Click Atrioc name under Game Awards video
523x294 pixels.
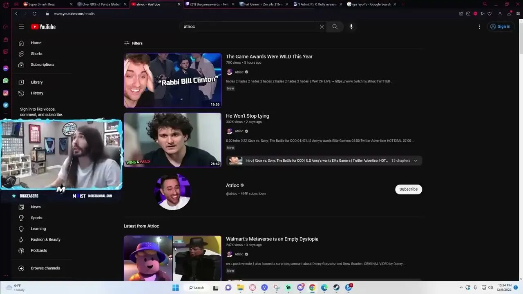(239, 72)
